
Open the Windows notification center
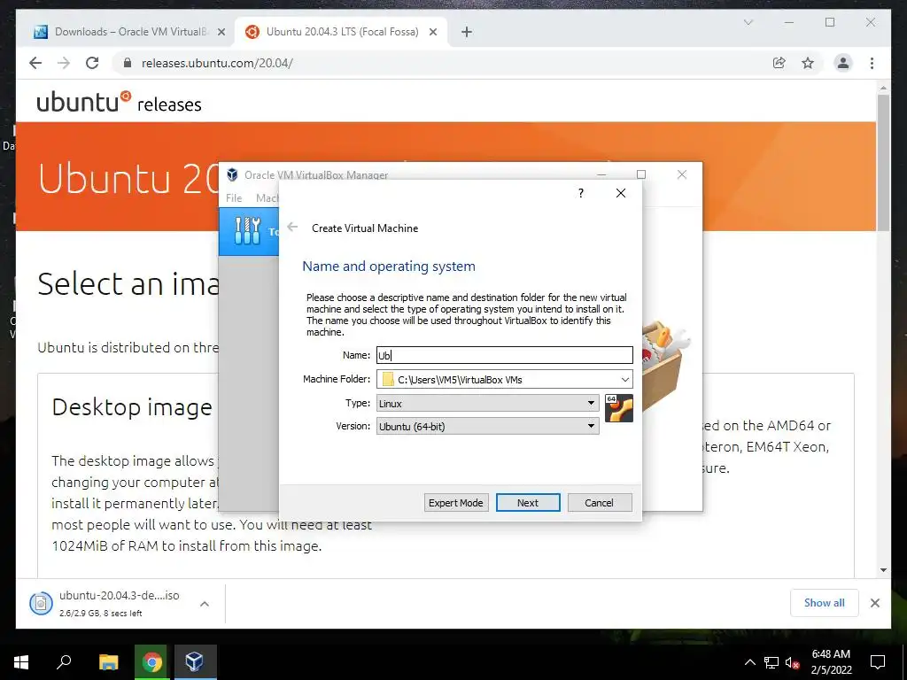pos(878,662)
